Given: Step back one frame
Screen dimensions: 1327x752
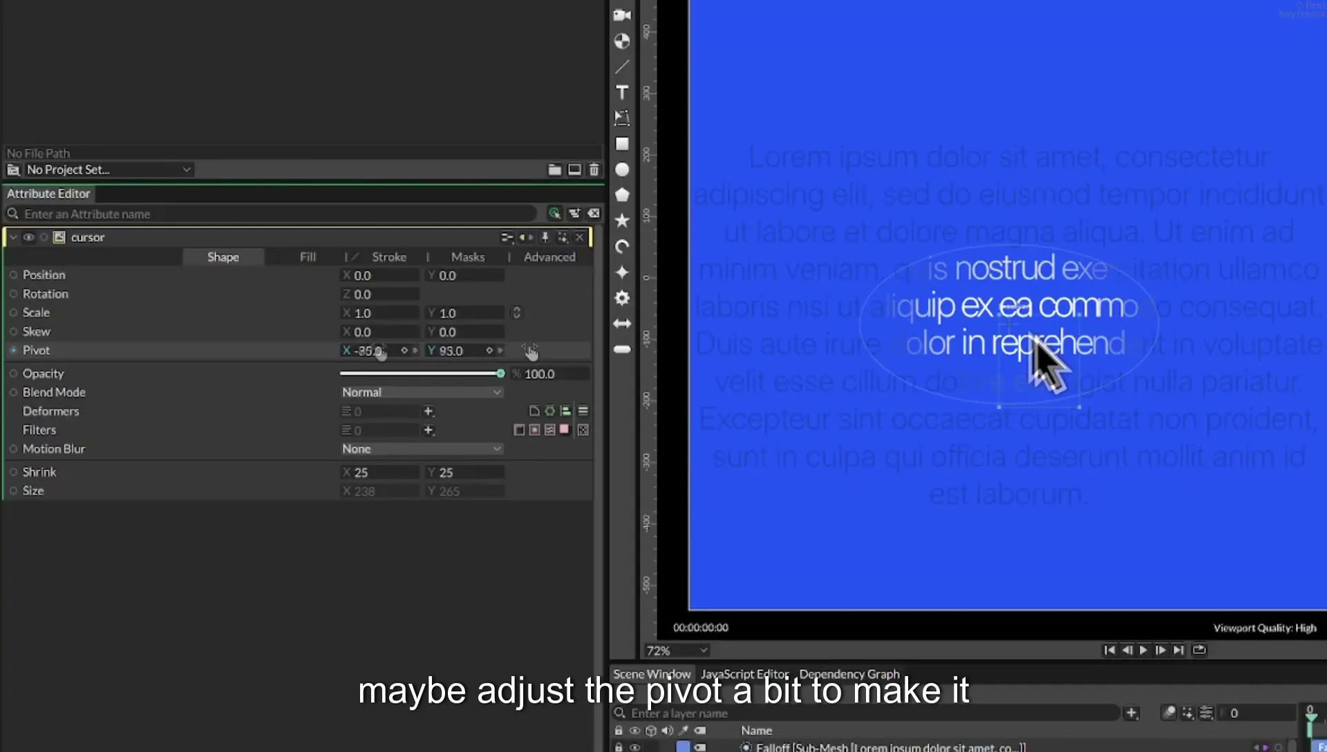Looking at the screenshot, I should pyautogui.click(x=1127, y=650).
